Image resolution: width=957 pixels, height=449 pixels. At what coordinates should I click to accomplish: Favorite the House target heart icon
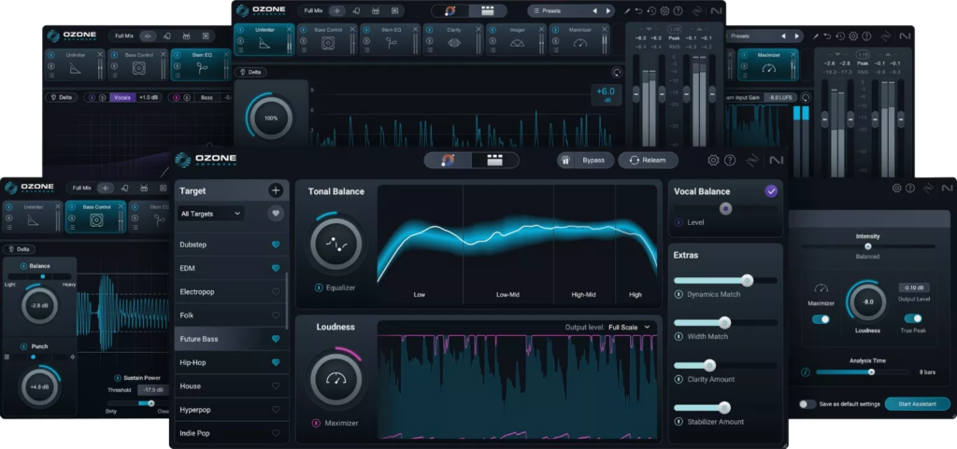[276, 386]
